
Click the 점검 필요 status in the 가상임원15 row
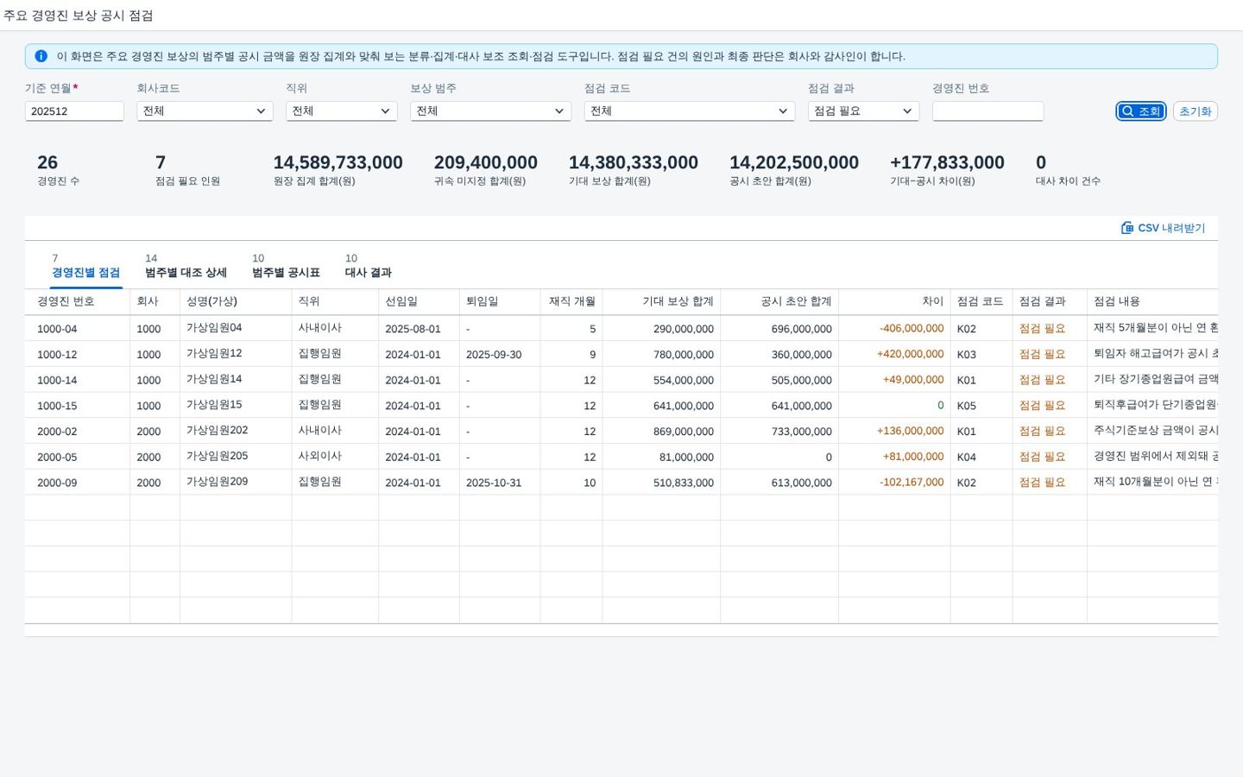[x=1042, y=406]
